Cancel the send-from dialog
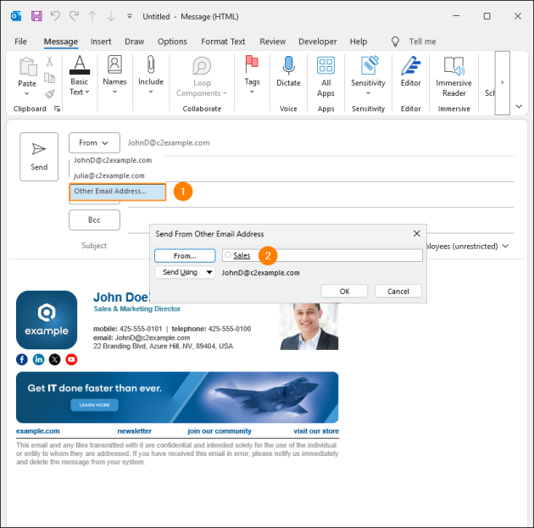This screenshot has width=534, height=528. 398,292
